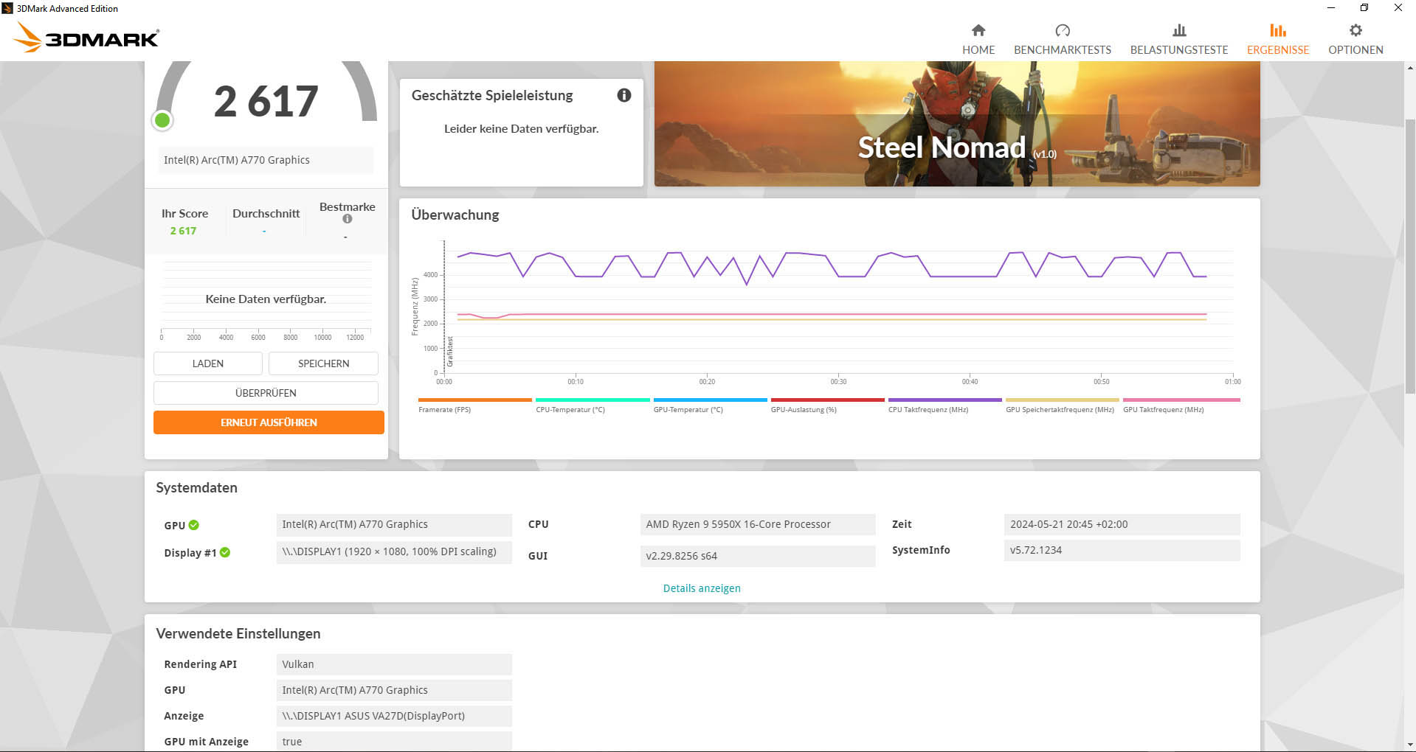Click the vertical scrollbar thumb
The width and height of the screenshot is (1416, 752).
coord(1410,258)
